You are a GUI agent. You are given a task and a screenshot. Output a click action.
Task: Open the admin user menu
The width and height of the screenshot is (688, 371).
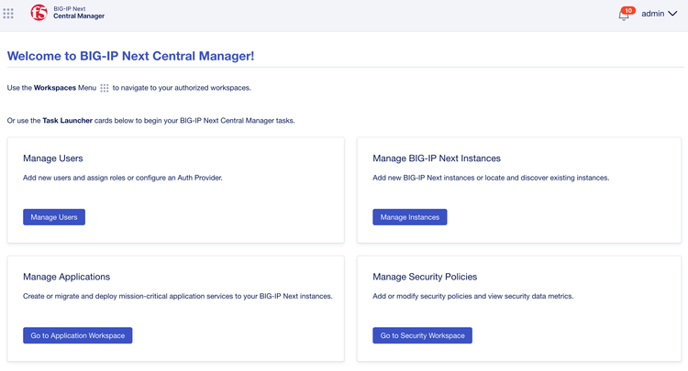(653, 14)
